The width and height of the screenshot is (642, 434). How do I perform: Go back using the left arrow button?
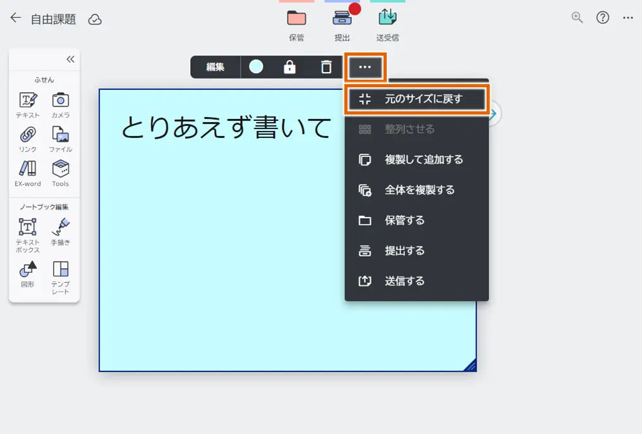tap(15, 18)
